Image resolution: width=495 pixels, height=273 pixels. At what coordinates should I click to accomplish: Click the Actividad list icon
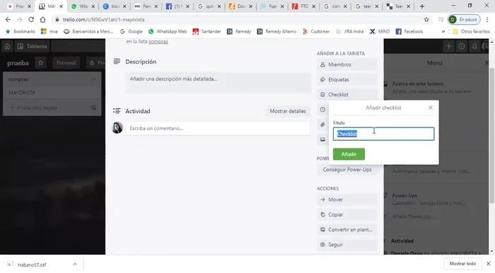coord(117,111)
